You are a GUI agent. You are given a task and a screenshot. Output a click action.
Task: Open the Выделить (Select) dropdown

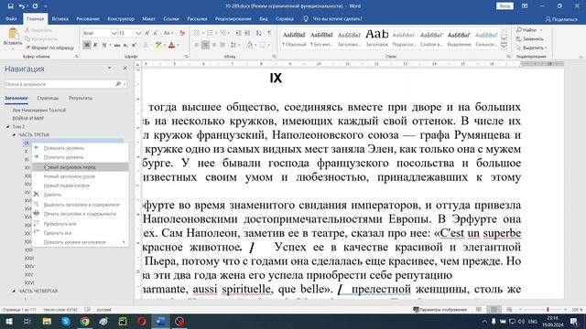pos(531,48)
